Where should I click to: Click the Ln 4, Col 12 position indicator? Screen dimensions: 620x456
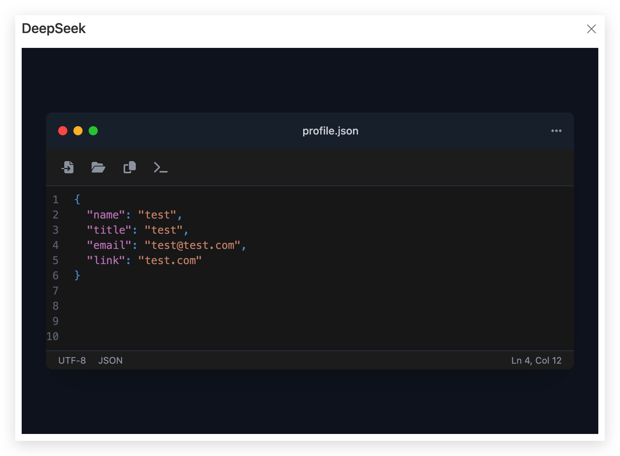(x=536, y=360)
